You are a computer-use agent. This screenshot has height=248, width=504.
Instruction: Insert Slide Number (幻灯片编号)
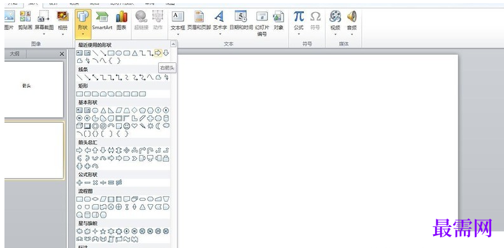(262, 24)
